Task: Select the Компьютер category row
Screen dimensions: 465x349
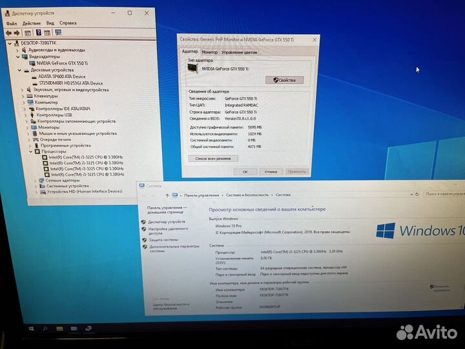Action: pyautogui.click(x=46, y=102)
